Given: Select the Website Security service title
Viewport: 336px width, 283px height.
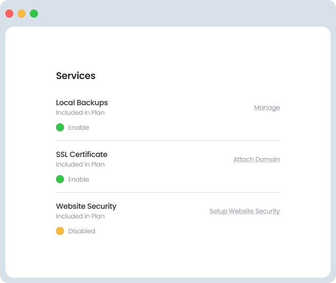Looking at the screenshot, I should pos(86,206).
